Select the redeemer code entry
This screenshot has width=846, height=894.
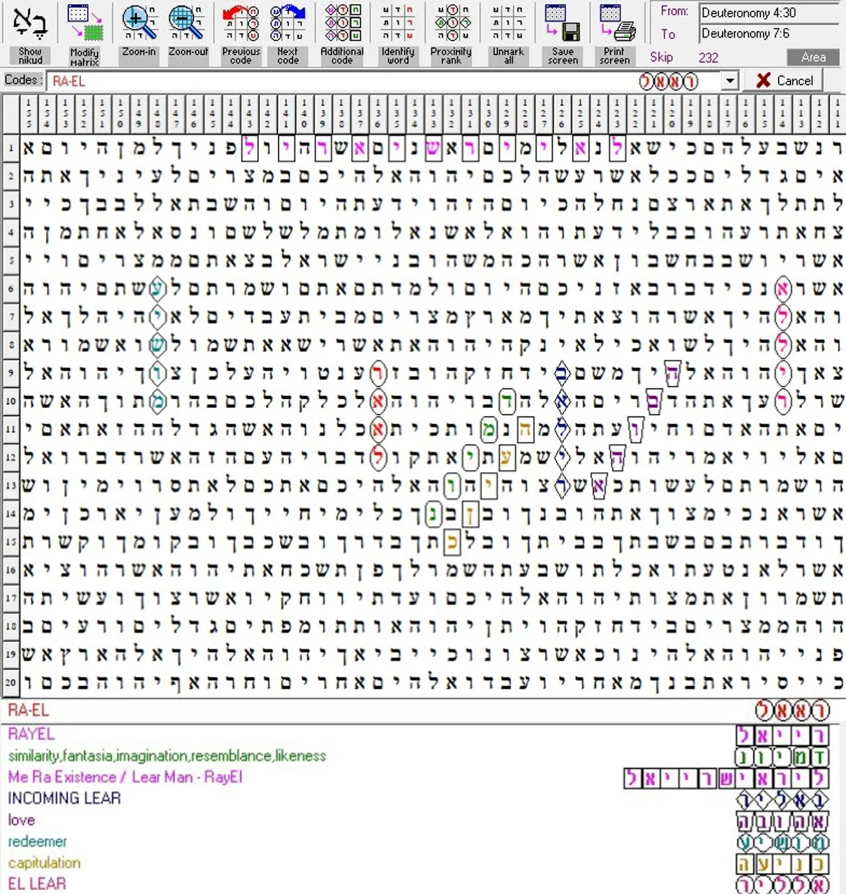[38, 842]
